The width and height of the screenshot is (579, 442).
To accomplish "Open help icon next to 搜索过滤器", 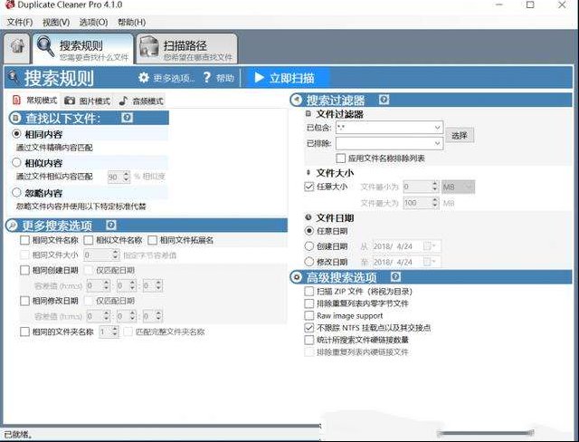I will [x=384, y=100].
